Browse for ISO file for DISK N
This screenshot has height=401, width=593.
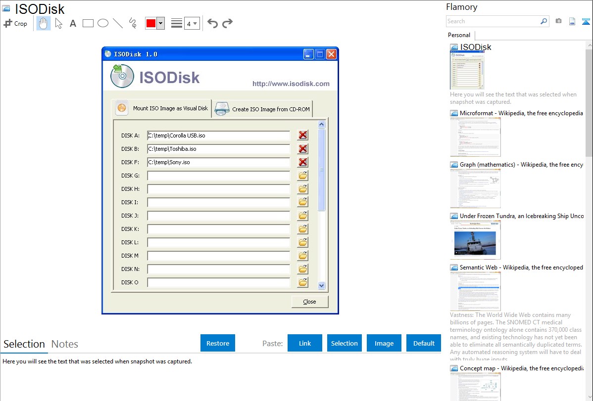point(302,268)
